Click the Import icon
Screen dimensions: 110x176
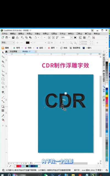(49, 37)
